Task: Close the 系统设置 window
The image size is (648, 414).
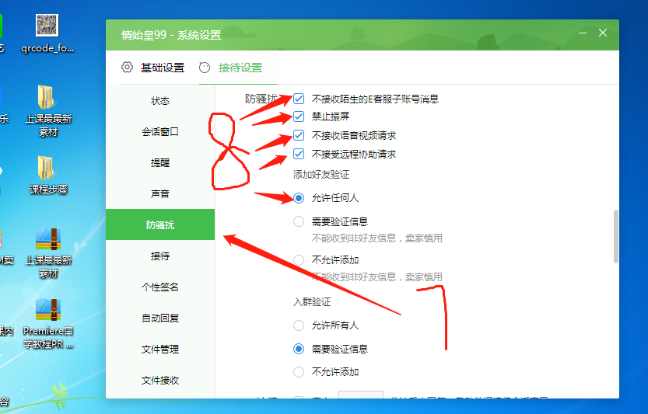Action: point(603,33)
